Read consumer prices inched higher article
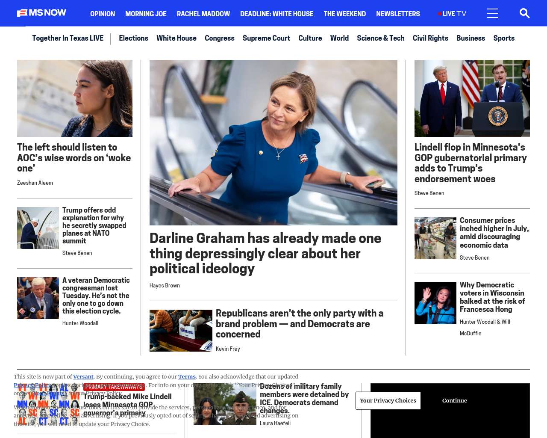Image resolution: width=547 pixels, height=438 pixels. (494, 233)
